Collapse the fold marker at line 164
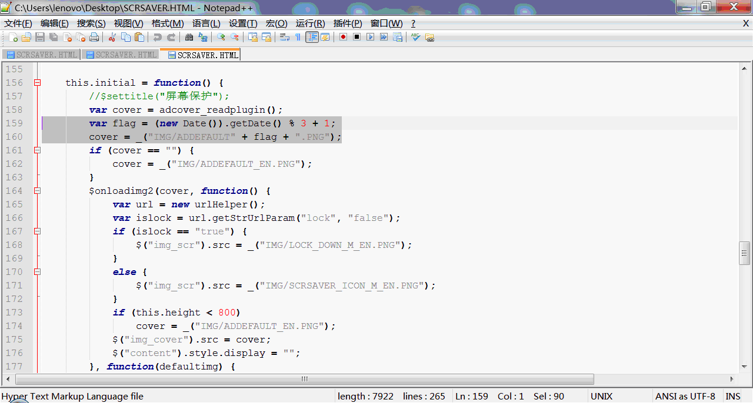The height and width of the screenshot is (403, 753). point(37,191)
